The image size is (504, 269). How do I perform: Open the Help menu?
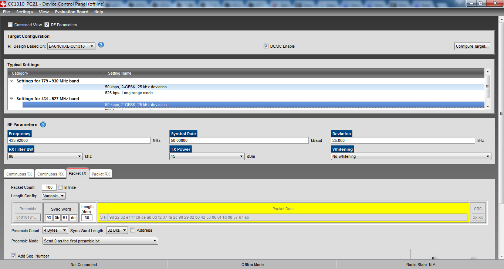coord(99,12)
